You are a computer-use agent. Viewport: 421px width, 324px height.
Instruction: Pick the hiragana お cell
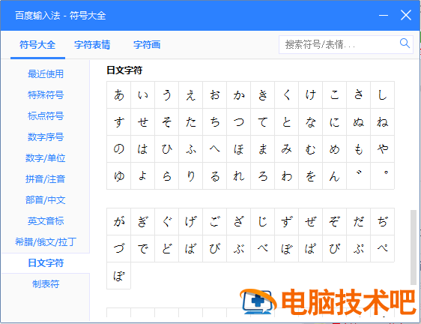tap(214, 95)
